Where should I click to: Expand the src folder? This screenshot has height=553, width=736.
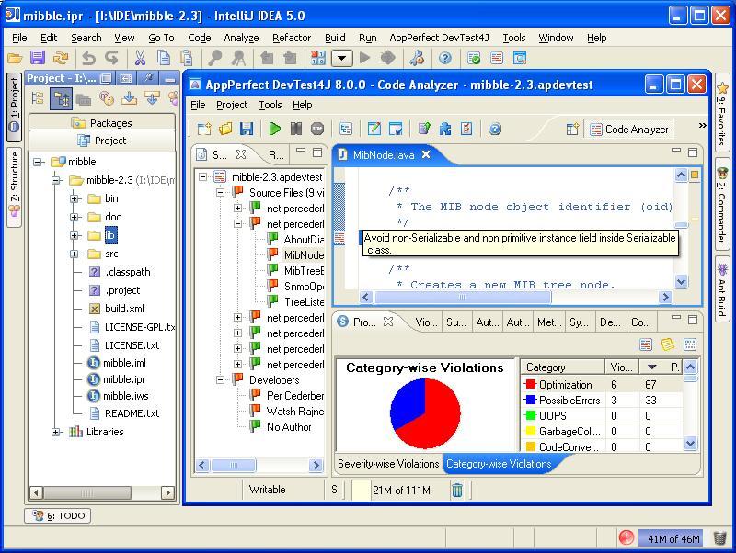tap(74, 254)
